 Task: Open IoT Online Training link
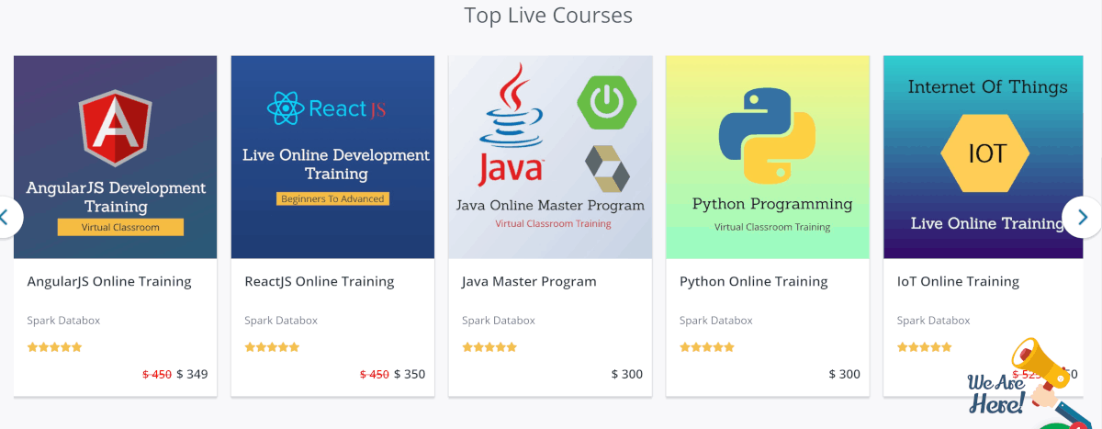(x=958, y=281)
